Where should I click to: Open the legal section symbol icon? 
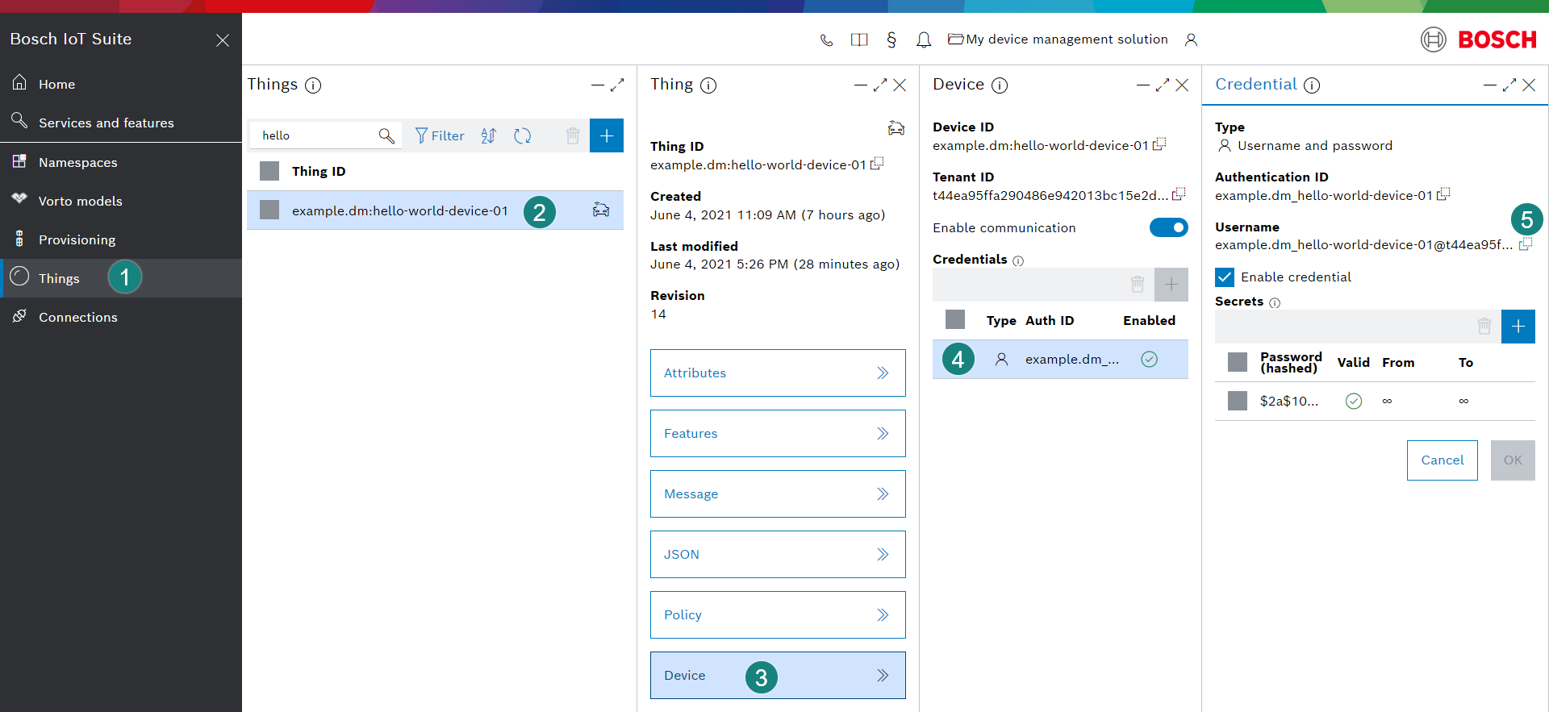pos(891,40)
